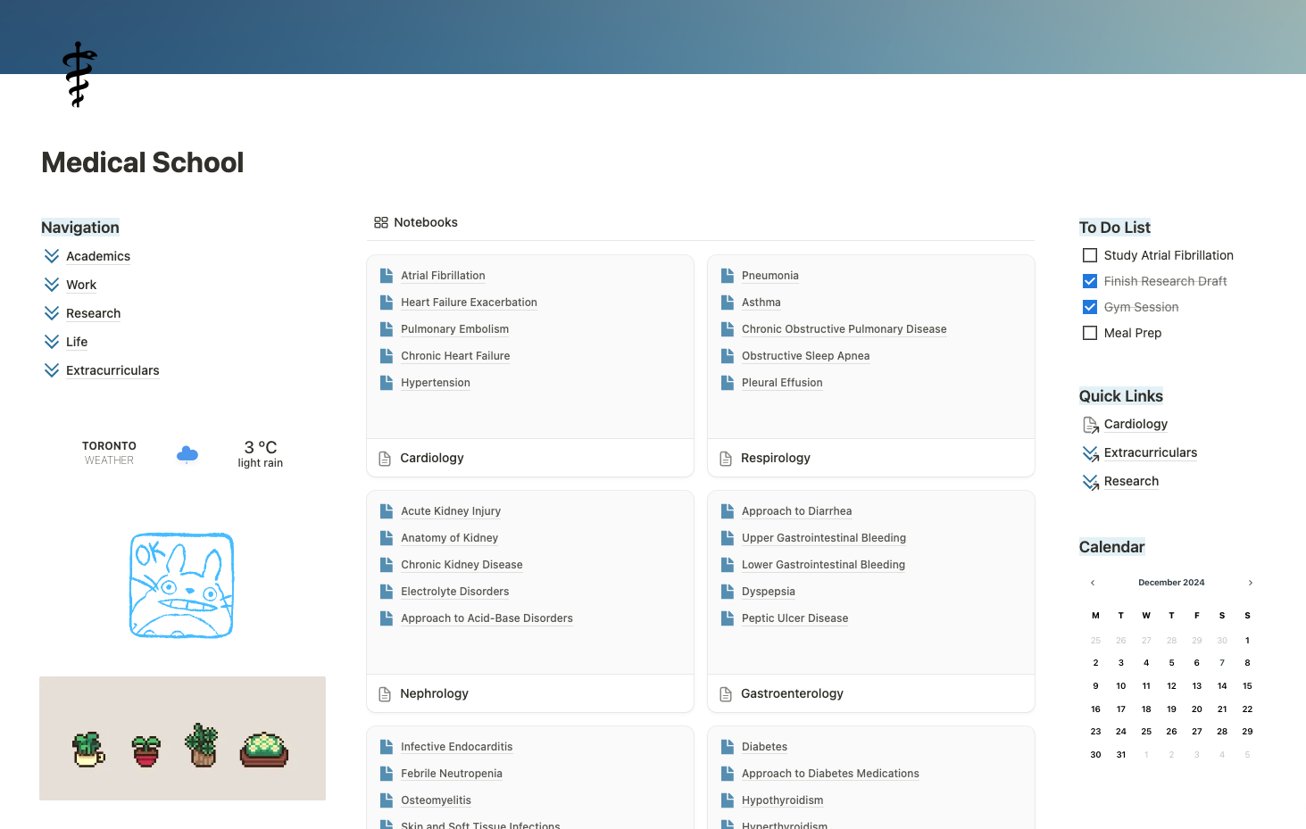
Task: Collapse the Extracurriculars section chevron
Action: point(50,369)
